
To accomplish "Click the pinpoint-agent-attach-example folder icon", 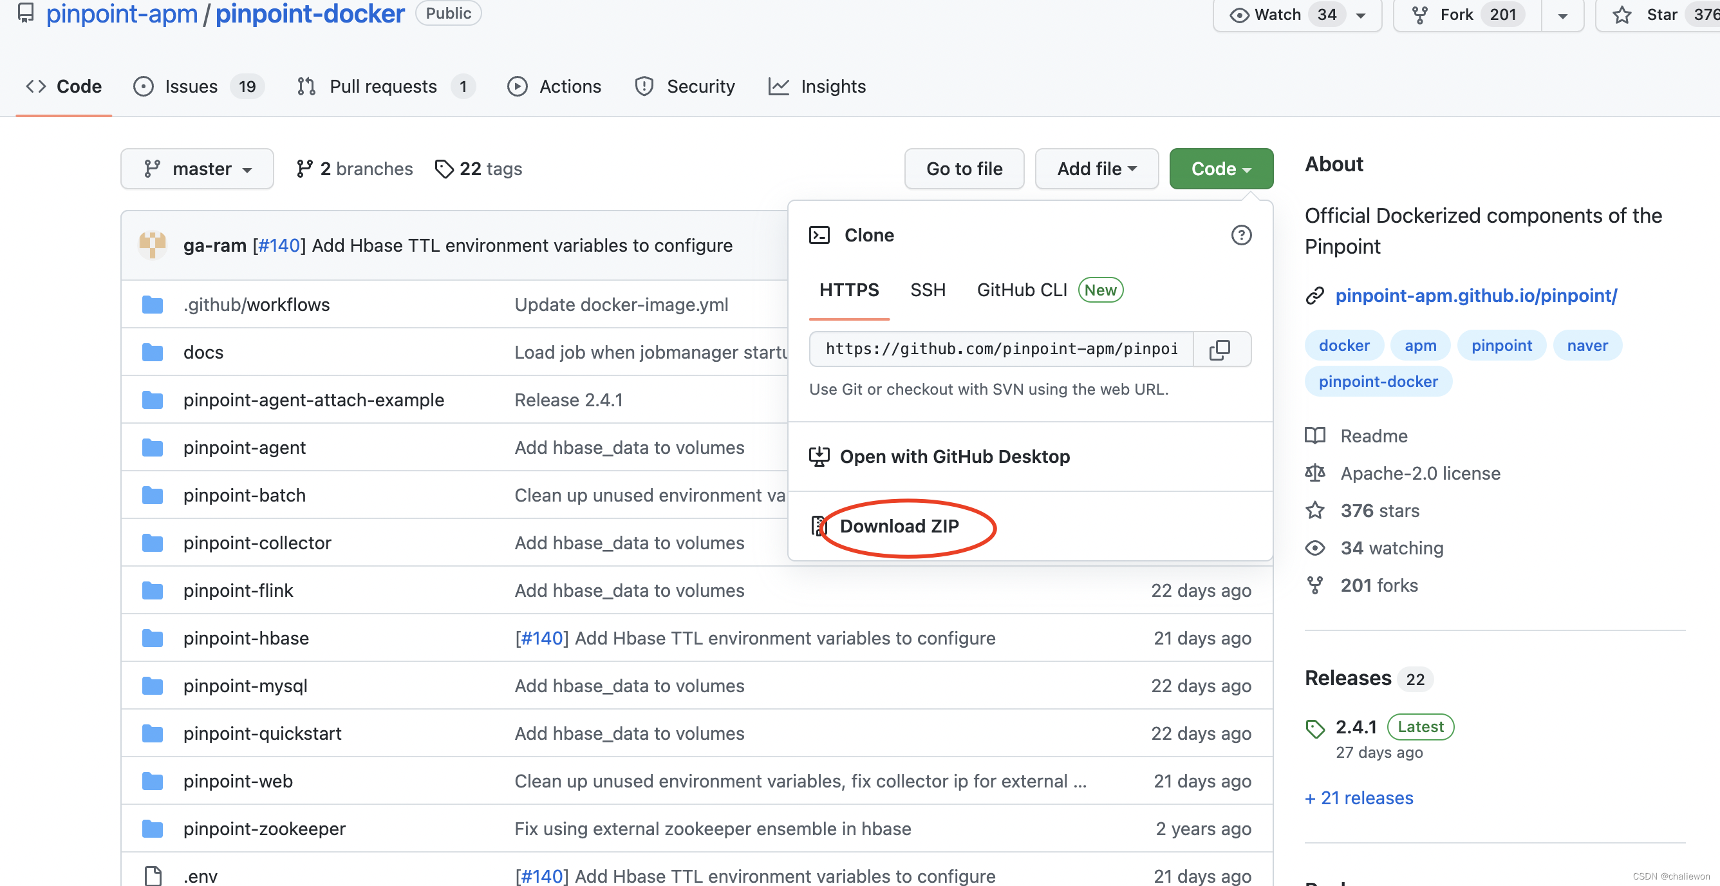I will (152, 400).
